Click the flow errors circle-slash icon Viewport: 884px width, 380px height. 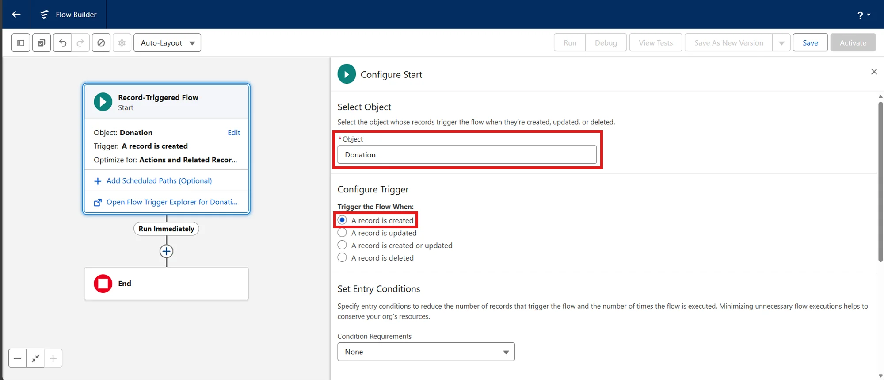[x=101, y=43]
